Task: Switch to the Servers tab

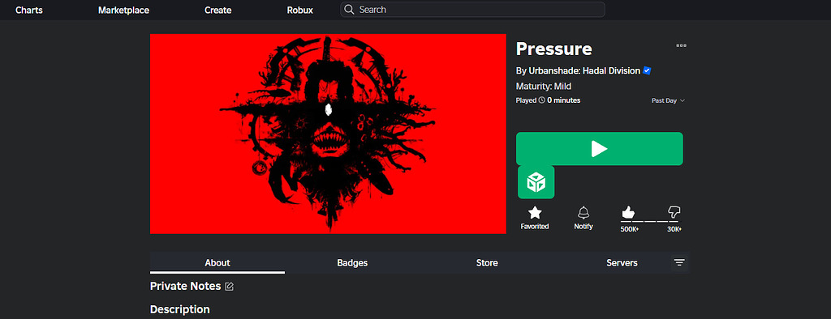Action: (x=622, y=263)
